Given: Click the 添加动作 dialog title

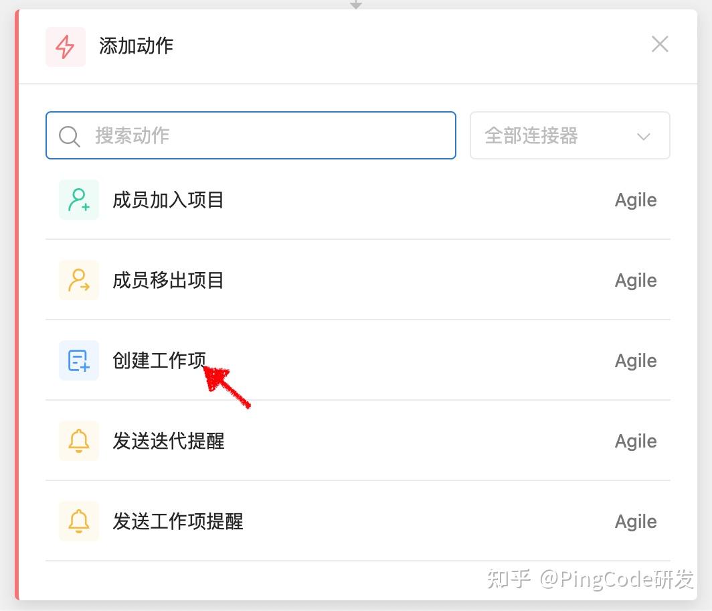Looking at the screenshot, I should click(137, 46).
